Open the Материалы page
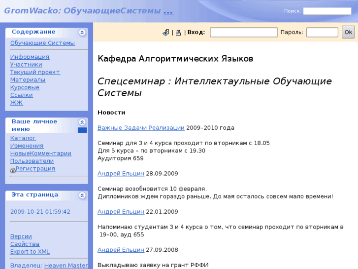358x269 pixels. click(28, 79)
